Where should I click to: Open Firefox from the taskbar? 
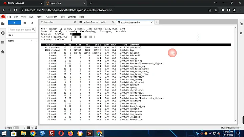click(x=70, y=133)
